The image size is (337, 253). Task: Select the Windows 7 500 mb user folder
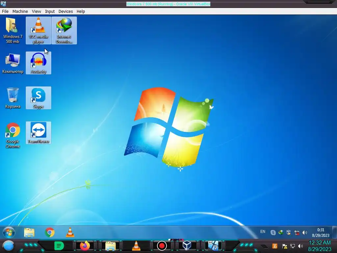(13, 31)
